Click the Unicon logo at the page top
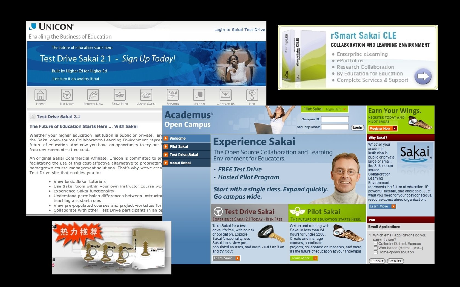The image size is (460, 287). (51, 27)
